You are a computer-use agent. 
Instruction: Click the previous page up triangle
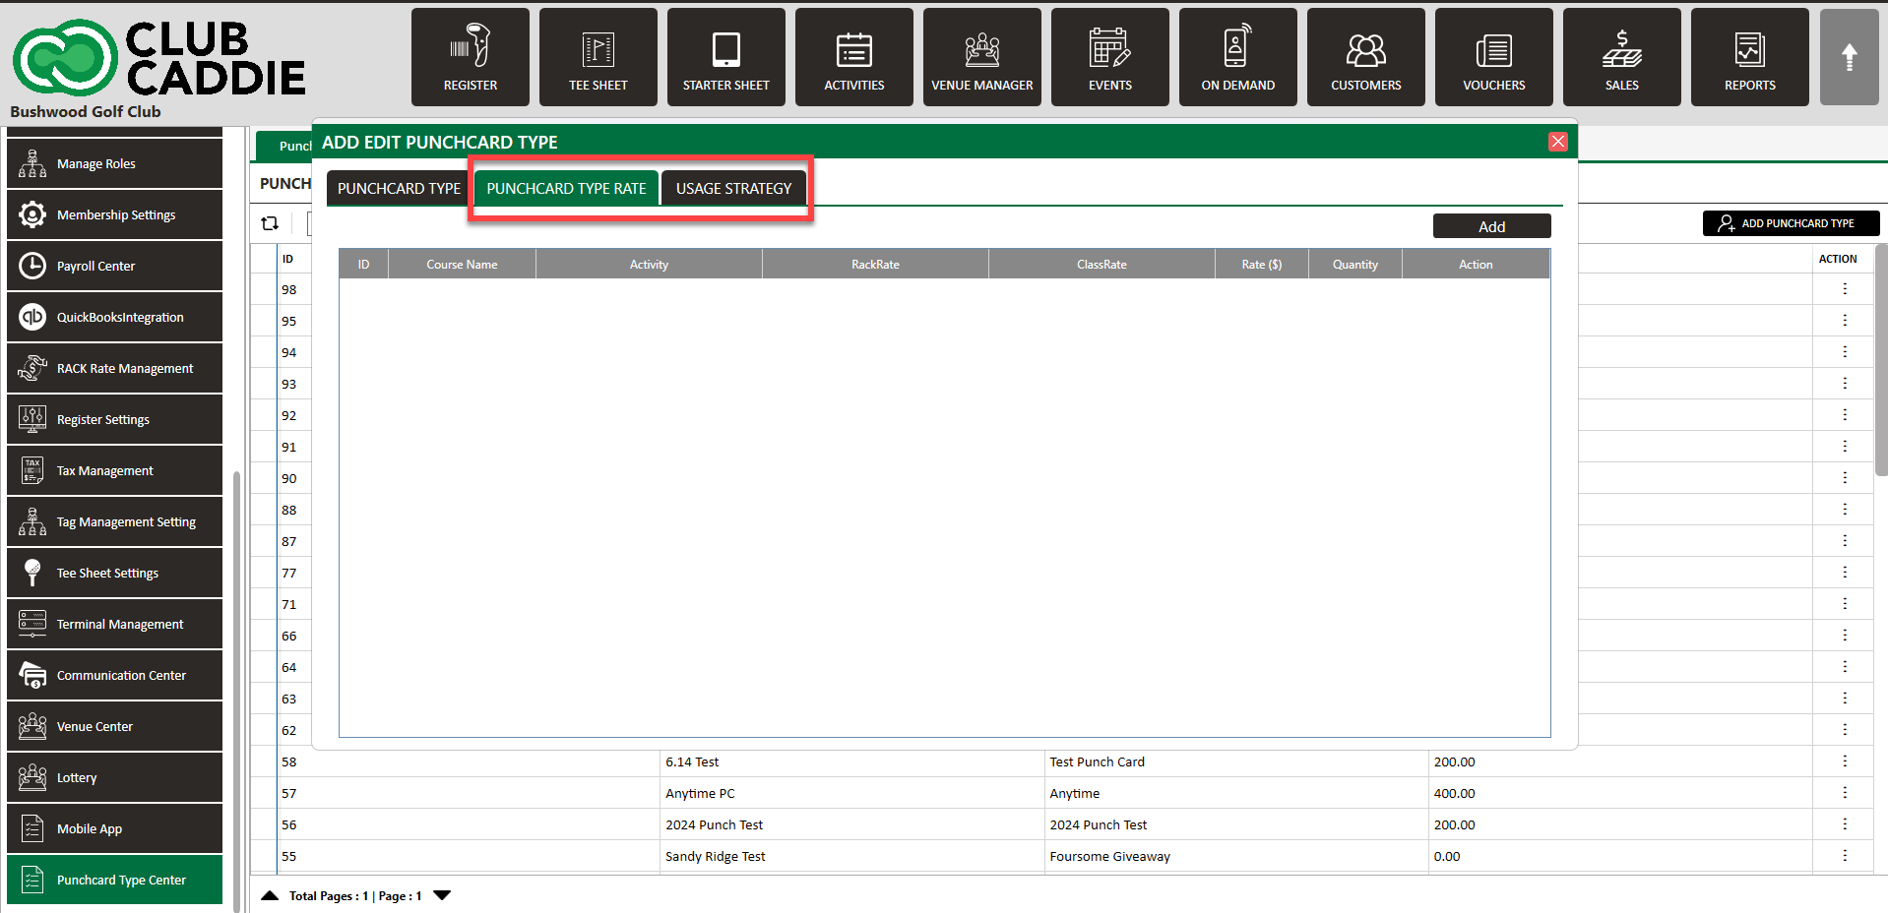(270, 895)
